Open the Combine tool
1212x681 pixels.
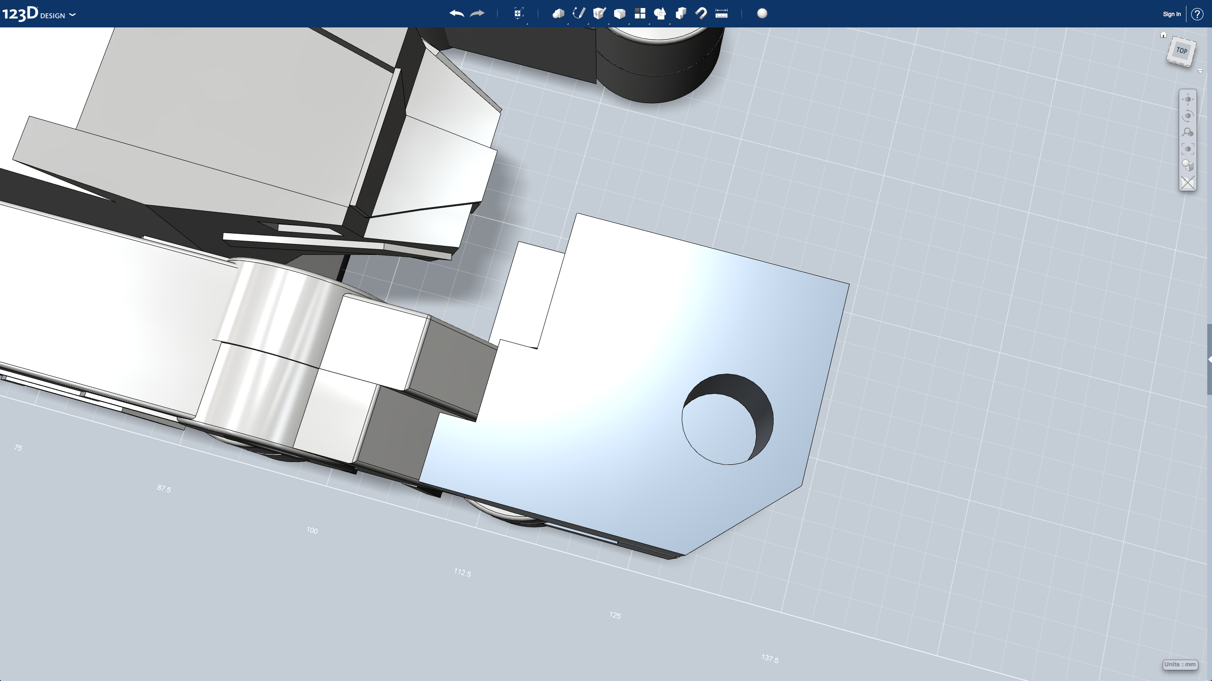[x=681, y=14]
